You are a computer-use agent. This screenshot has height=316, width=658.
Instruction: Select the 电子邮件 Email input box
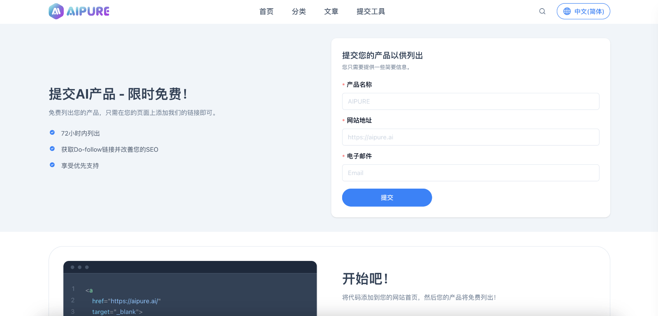[470, 173]
